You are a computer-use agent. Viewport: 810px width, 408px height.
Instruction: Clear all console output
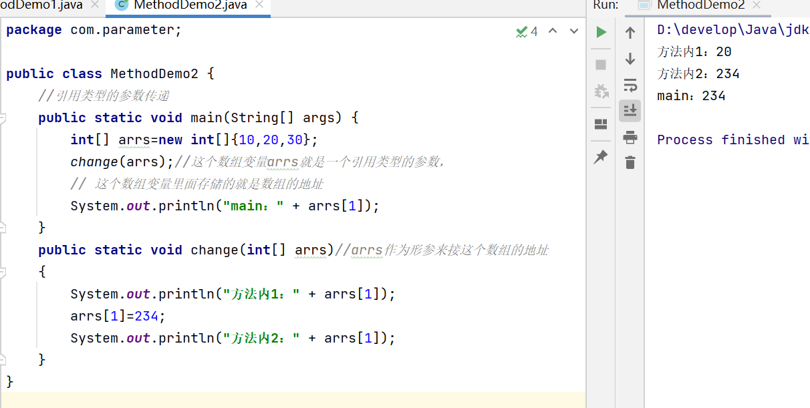coord(630,162)
